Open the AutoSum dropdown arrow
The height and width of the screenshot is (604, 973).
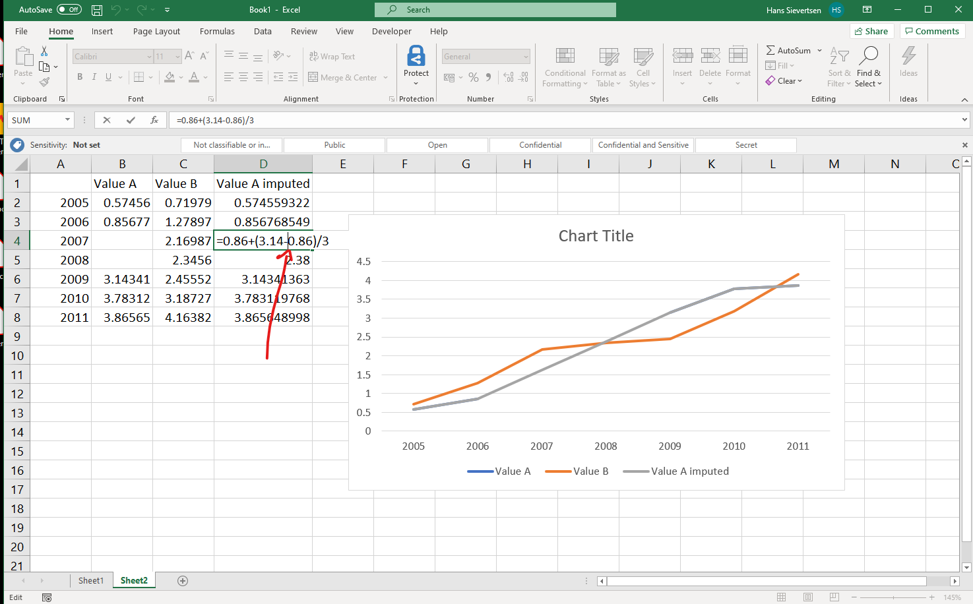(x=820, y=51)
